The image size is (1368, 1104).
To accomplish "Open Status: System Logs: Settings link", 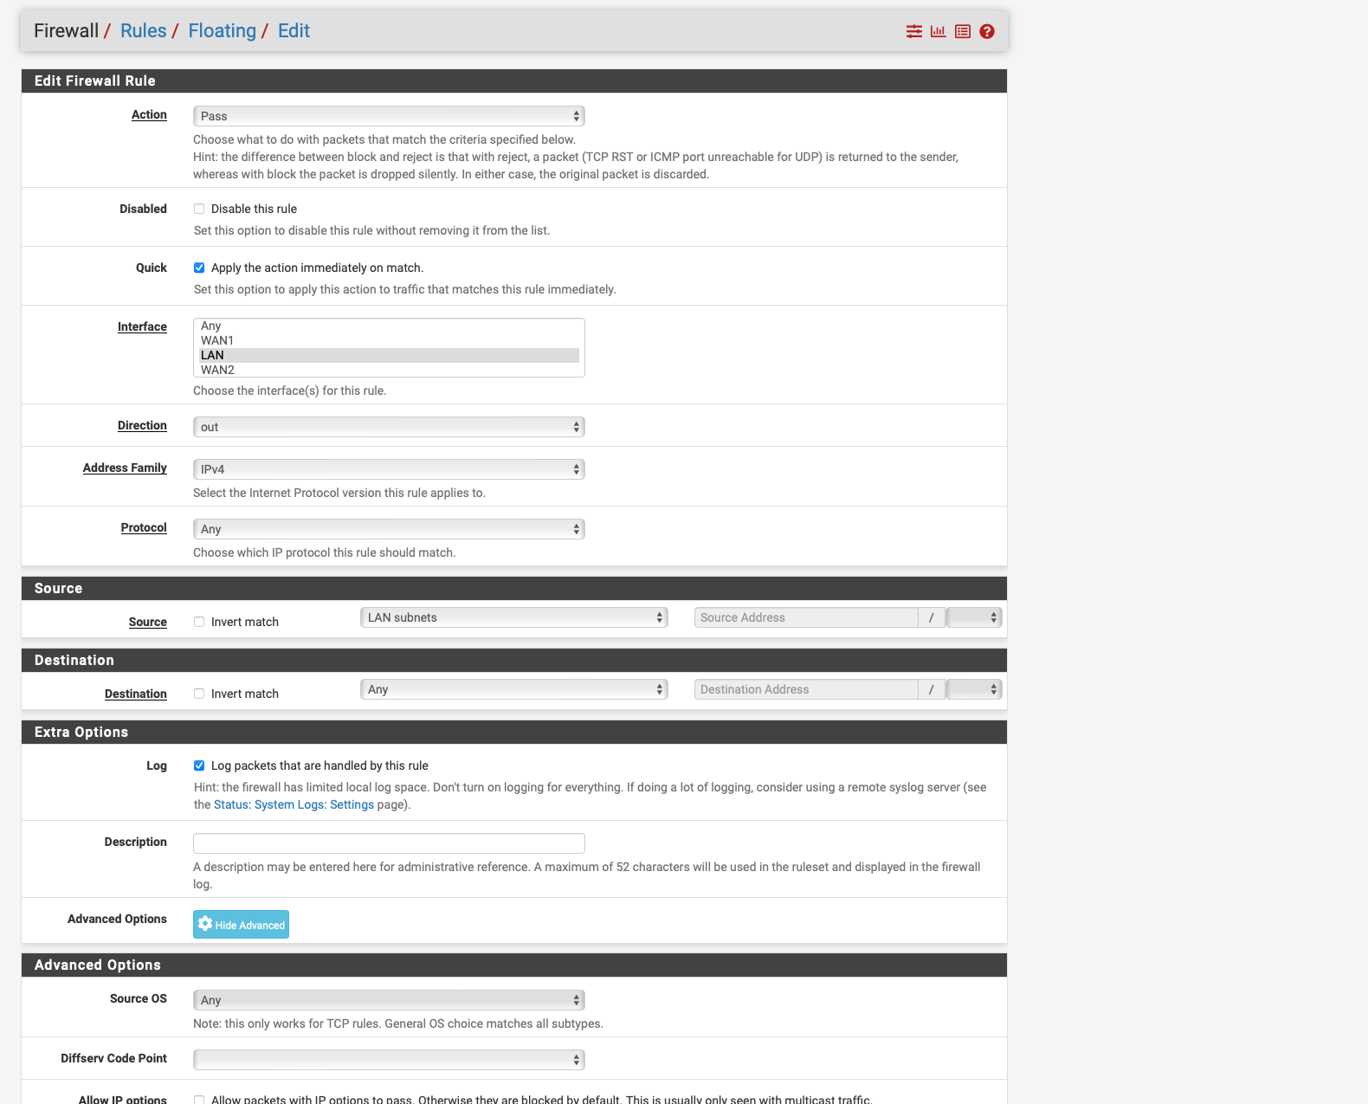I will (294, 804).
